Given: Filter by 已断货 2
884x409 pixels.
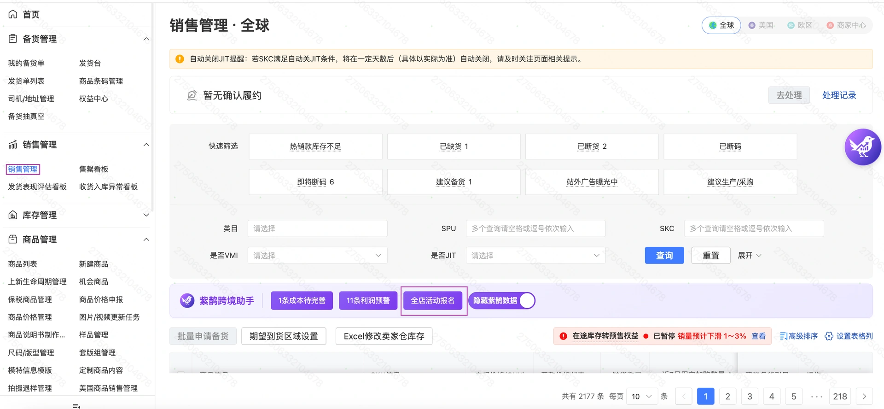Looking at the screenshot, I should [x=592, y=146].
